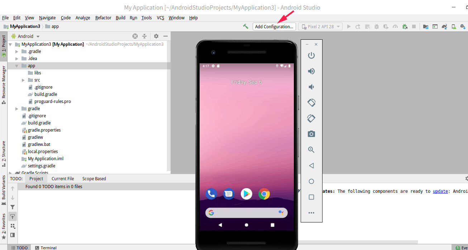Click Attach Debugger to Android Process icon

click(405, 26)
